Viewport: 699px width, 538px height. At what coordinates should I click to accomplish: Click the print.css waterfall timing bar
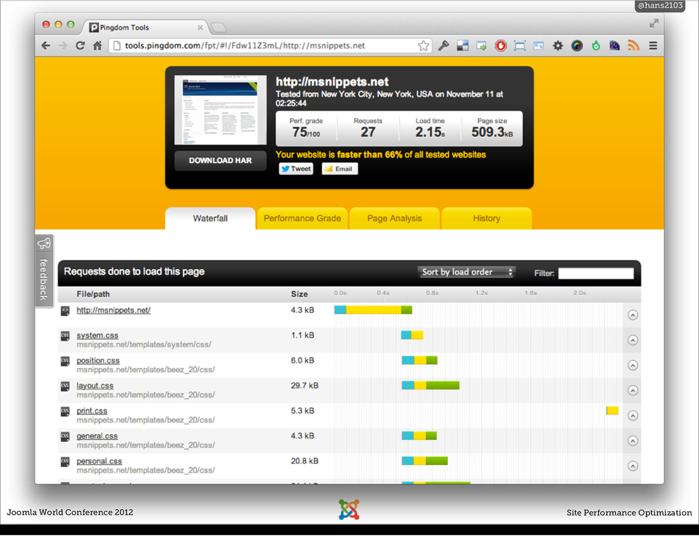[612, 410]
